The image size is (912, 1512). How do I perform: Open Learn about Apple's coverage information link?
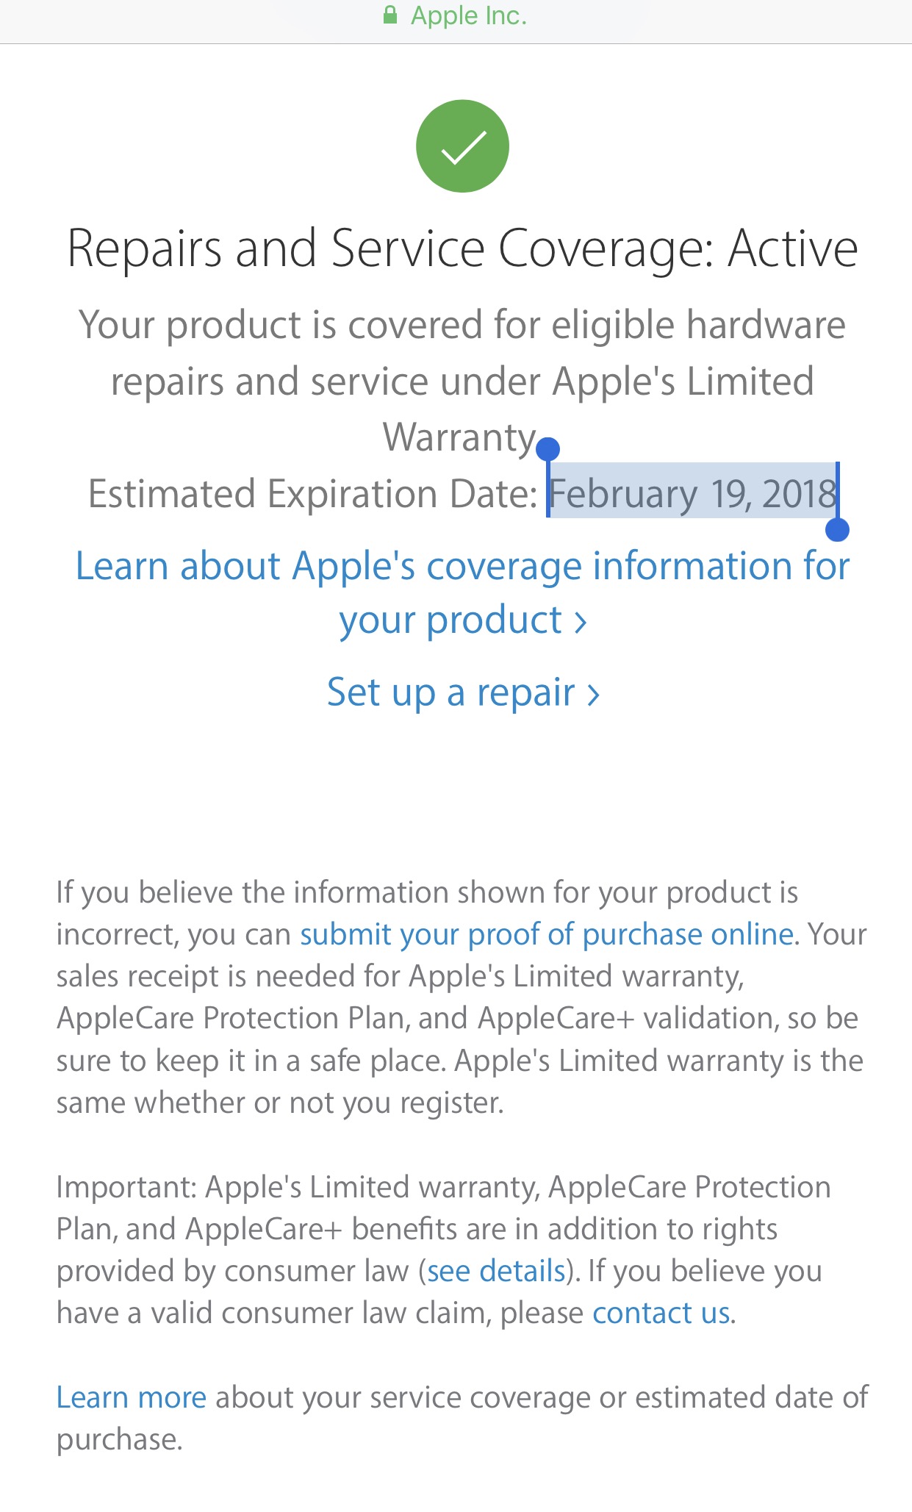coord(462,566)
